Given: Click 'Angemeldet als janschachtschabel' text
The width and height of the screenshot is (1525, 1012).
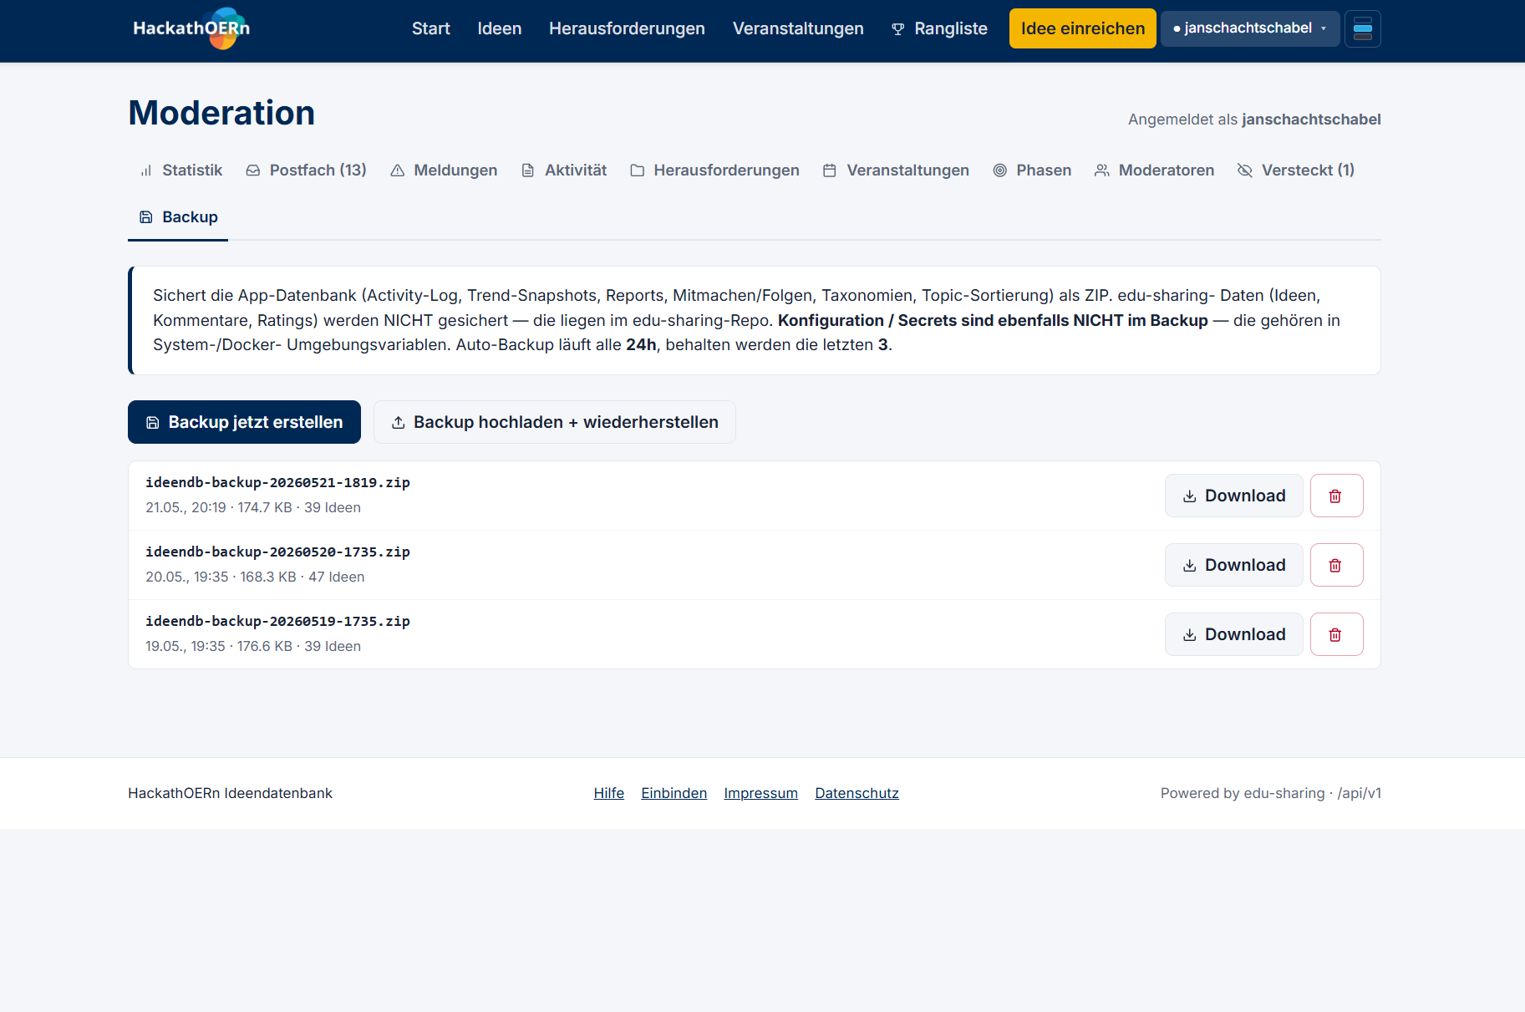Looking at the screenshot, I should (1254, 120).
